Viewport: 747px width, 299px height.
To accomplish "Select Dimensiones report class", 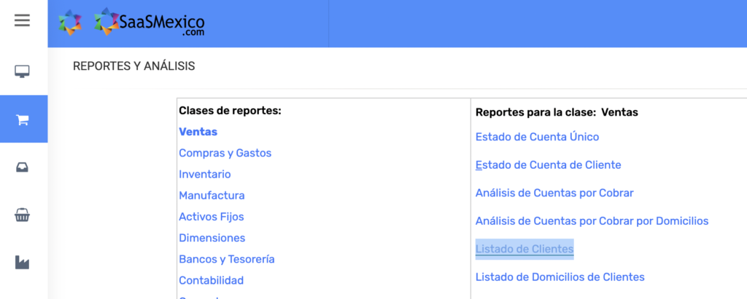I will coord(212,238).
